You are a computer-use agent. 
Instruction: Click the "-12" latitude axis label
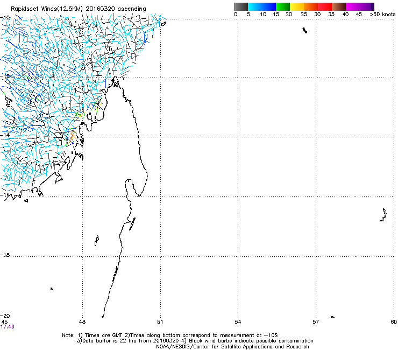coord(5,76)
